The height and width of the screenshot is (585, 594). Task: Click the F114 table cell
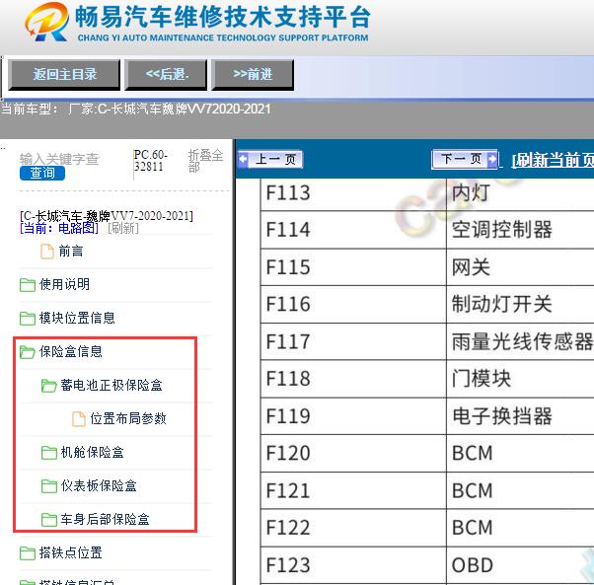pos(353,230)
